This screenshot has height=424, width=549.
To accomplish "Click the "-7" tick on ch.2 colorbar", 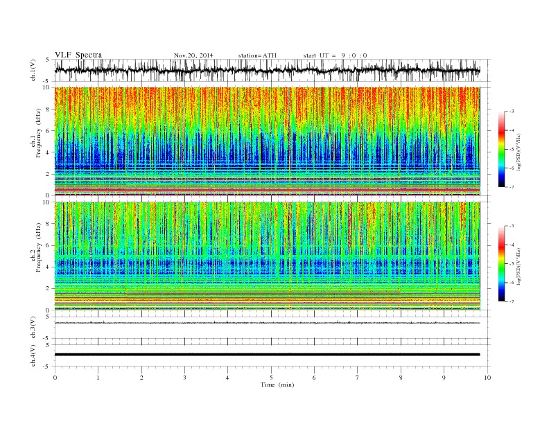I will pyautogui.click(x=511, y=301).
